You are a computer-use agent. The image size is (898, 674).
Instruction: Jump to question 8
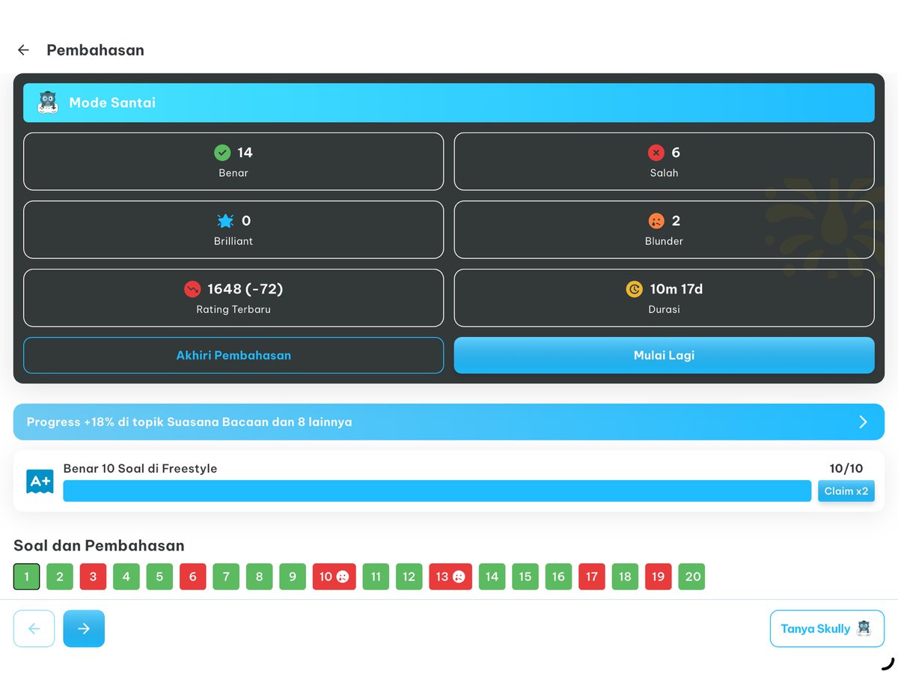coord(259,577)
